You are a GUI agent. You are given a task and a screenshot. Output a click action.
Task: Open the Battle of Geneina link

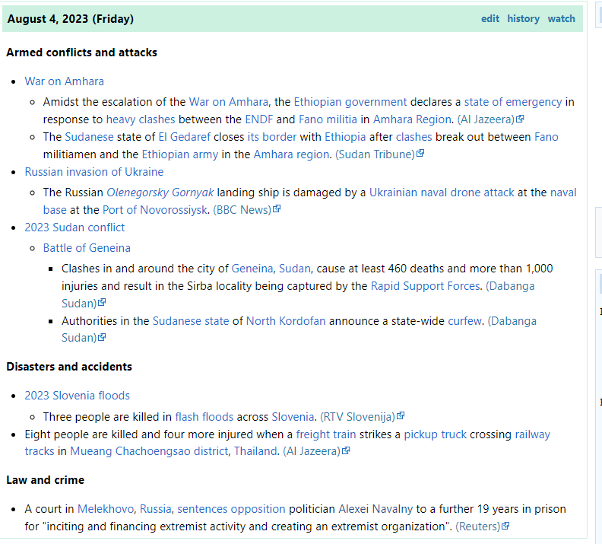[x=87, y=248]
